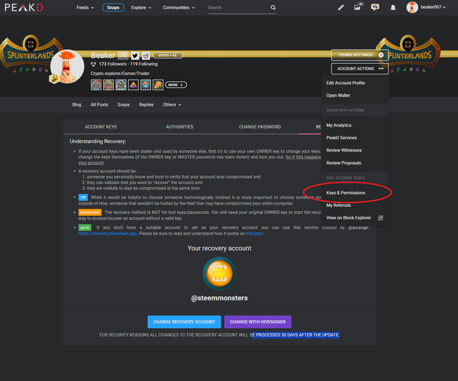Click the gear icon in PeakD Settings
458x381 pixels.
point(381,55)
